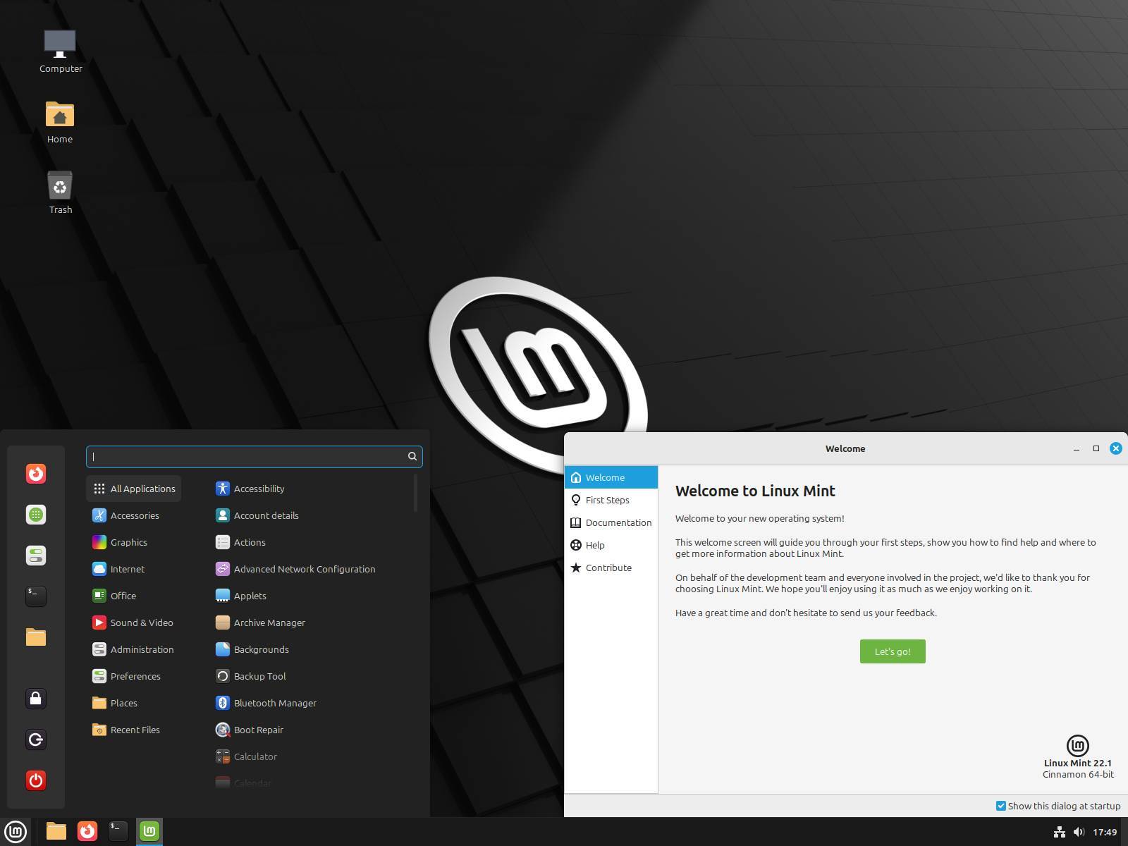This screenshot has width=1128, height=846.
Task: Open Calculator application
Action: [x=247, y=756]
